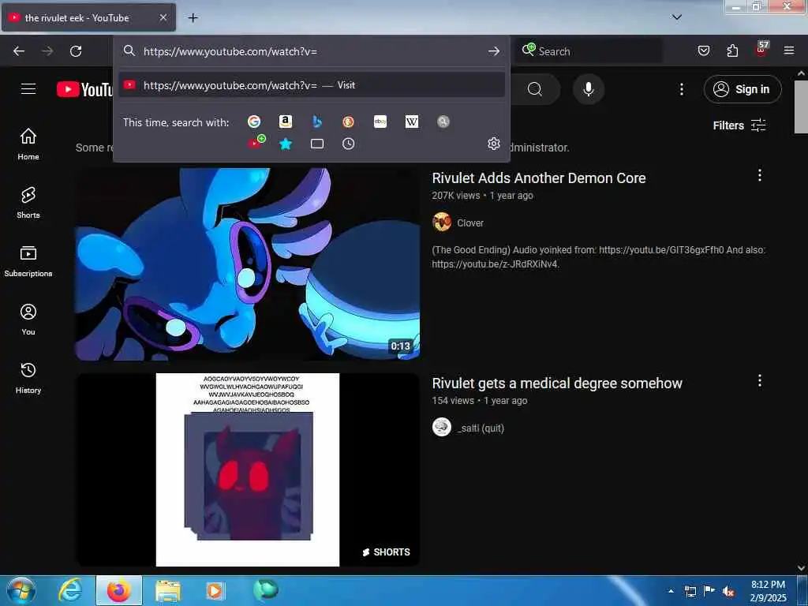Open 'Rivulet Adds Another Demon Core' title
Viewport: 808px width, 606px height.
click(538, 178)
